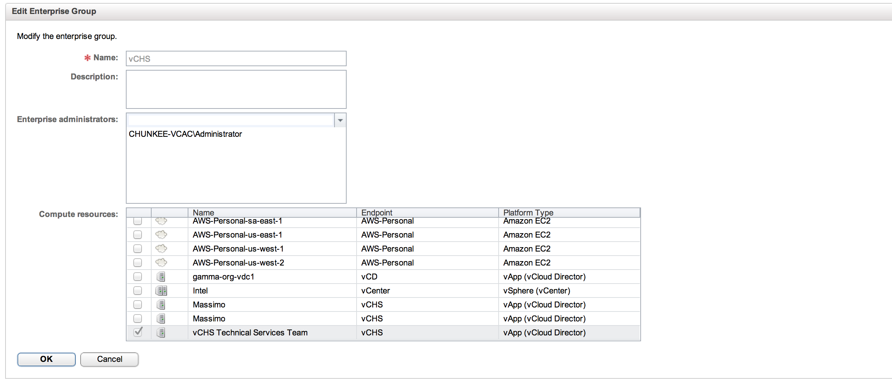This screenshot has height=381, width=892.
Task: Click the cloud icon for AWS-Personal-us-west-1
Action: click(x=161, y=249)
